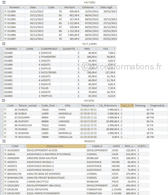Click the city cell LIMOGES
The image size is (168, 195).
(69, 121)
